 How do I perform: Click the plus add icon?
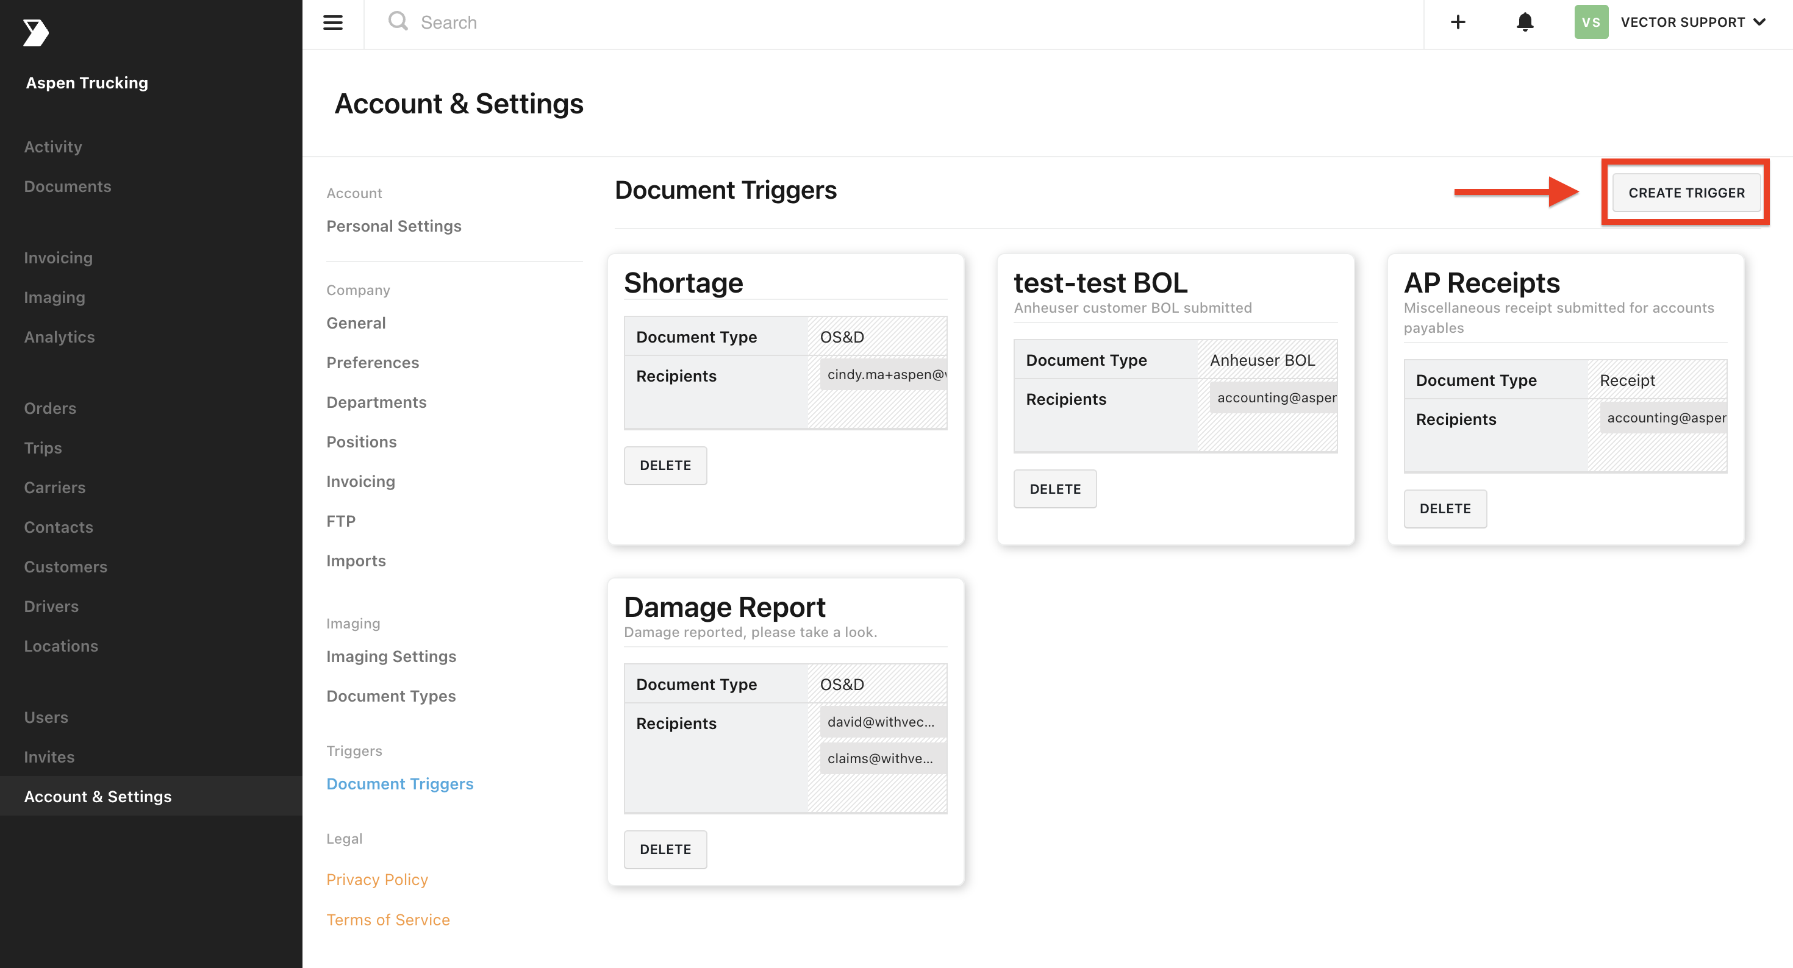1458,23
